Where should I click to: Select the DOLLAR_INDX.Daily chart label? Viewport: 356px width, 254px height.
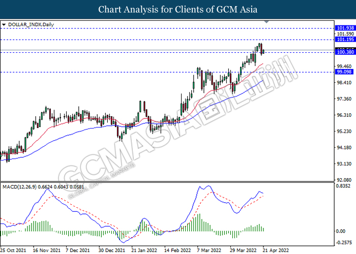[x=31, y=24]
